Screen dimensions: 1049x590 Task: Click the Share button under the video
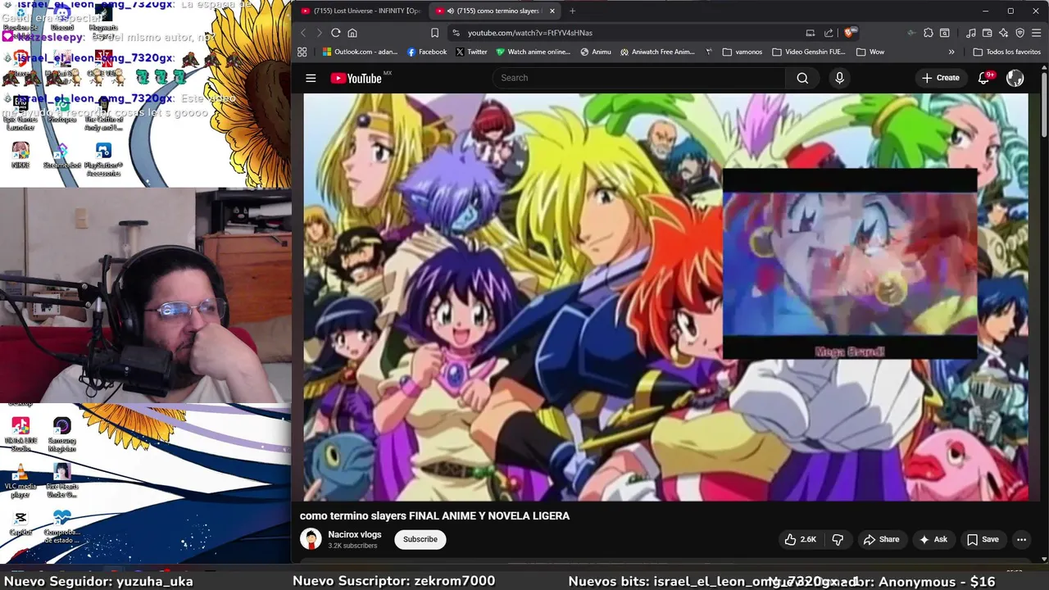coord(881,539)
